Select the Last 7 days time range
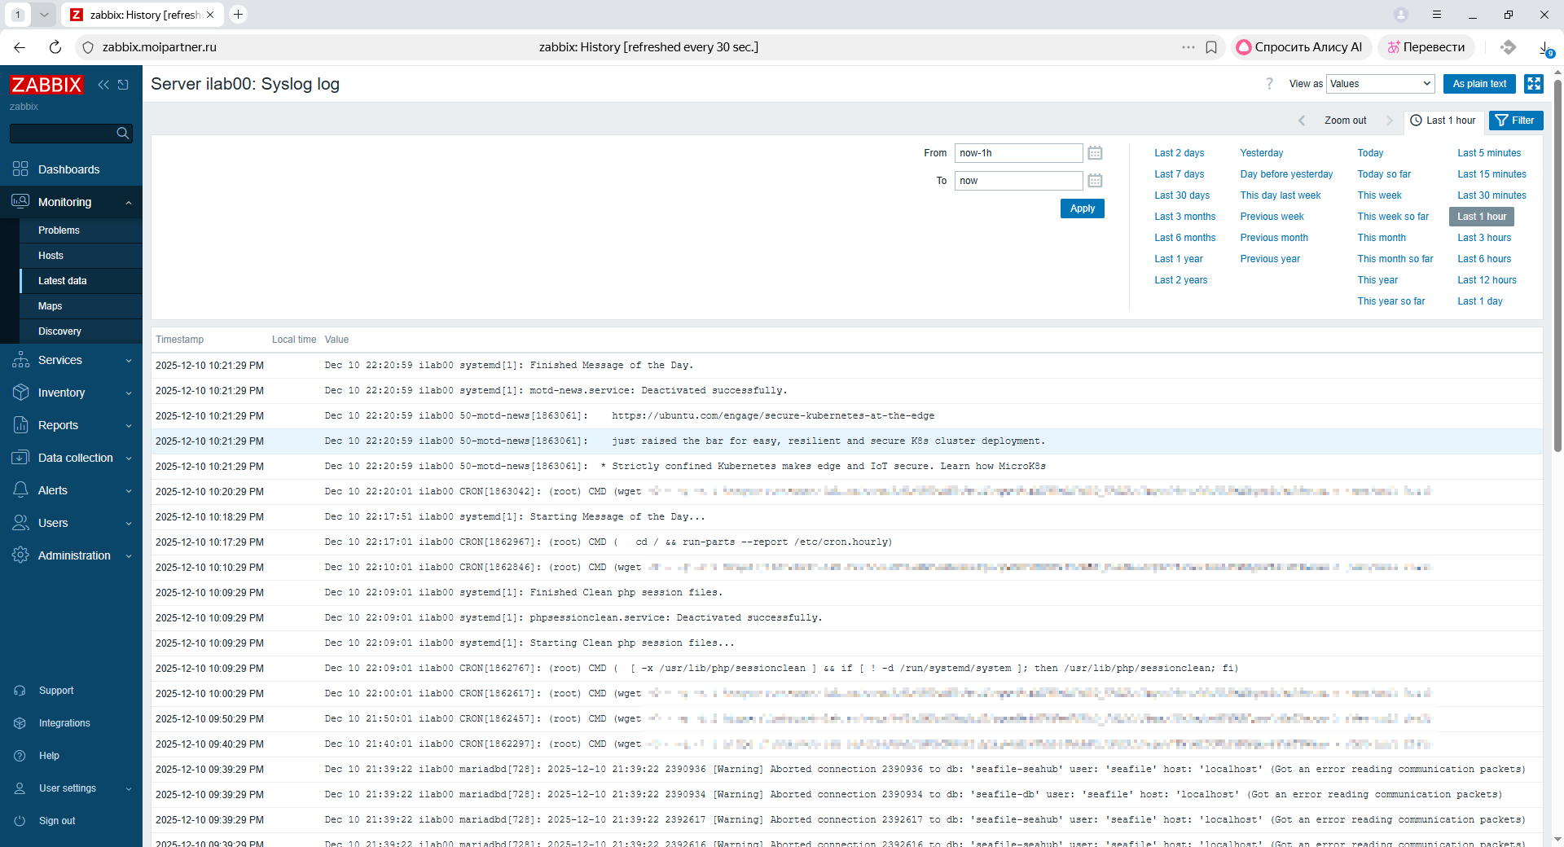Image resolution: width=1564 pixels, height=847 pixels. pyautogui.click(x=1178, y=173)
